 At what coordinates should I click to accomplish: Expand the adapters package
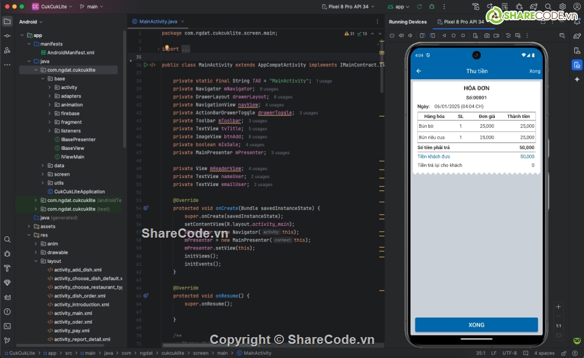(x=50, y=96)
